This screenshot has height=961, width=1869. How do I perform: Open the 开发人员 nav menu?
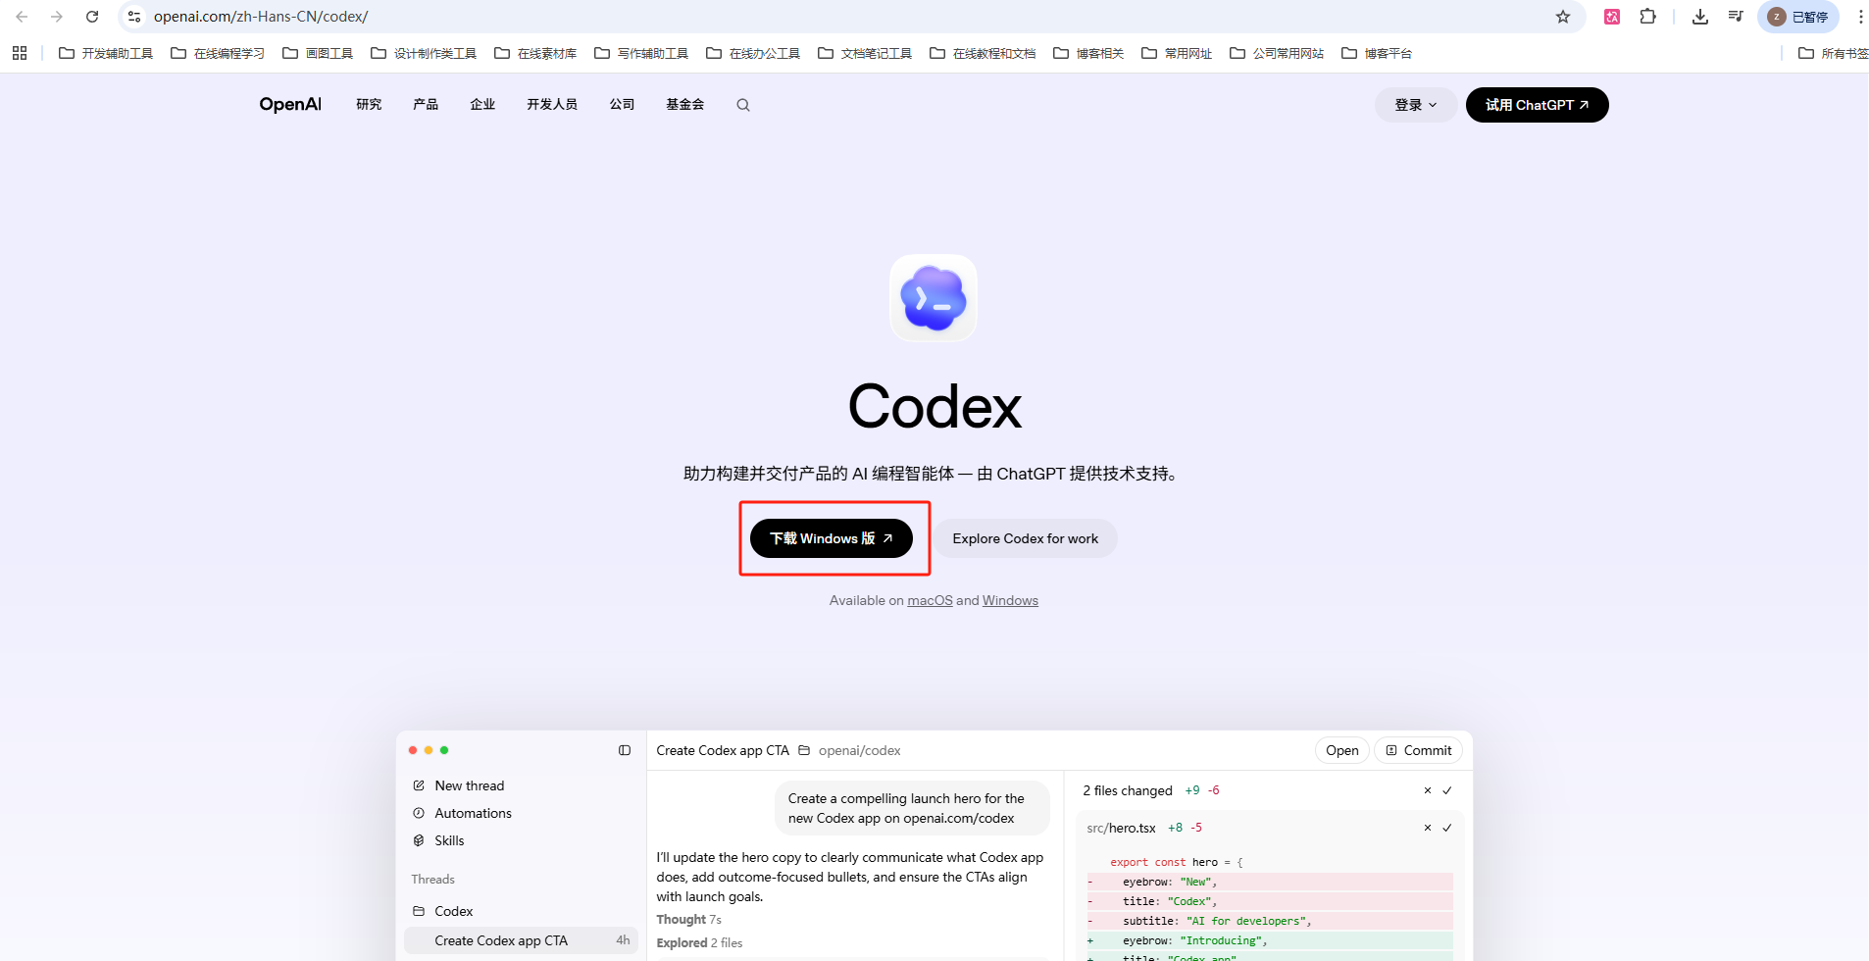click(552, 105)
